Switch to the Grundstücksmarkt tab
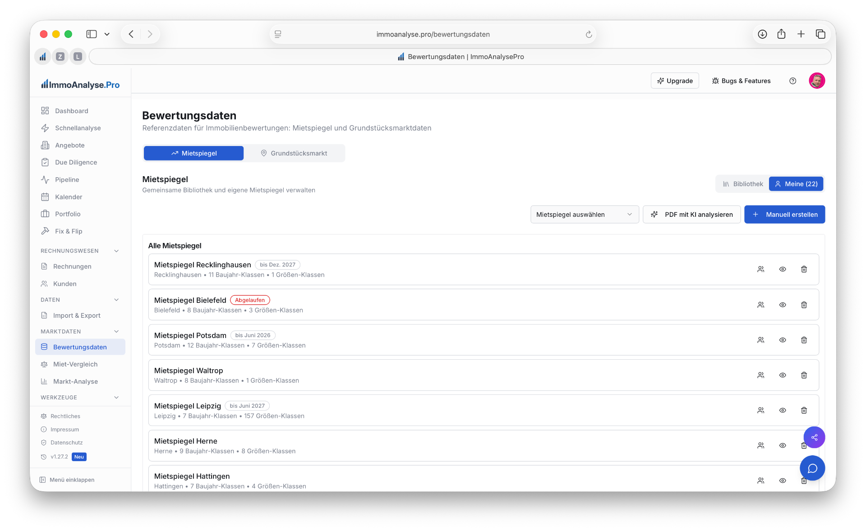Viewport: 866px width, 531px height. (294, 153)
